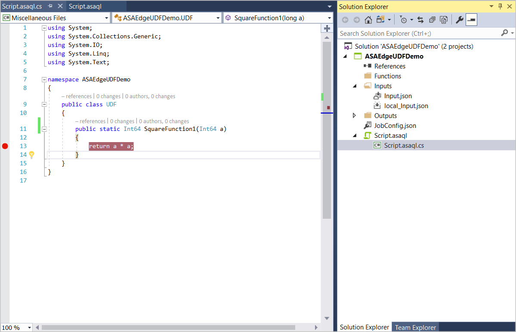Collapse all items in Solution Explorer
Screen dimensions: 516x332
click(x=432, y=19)
